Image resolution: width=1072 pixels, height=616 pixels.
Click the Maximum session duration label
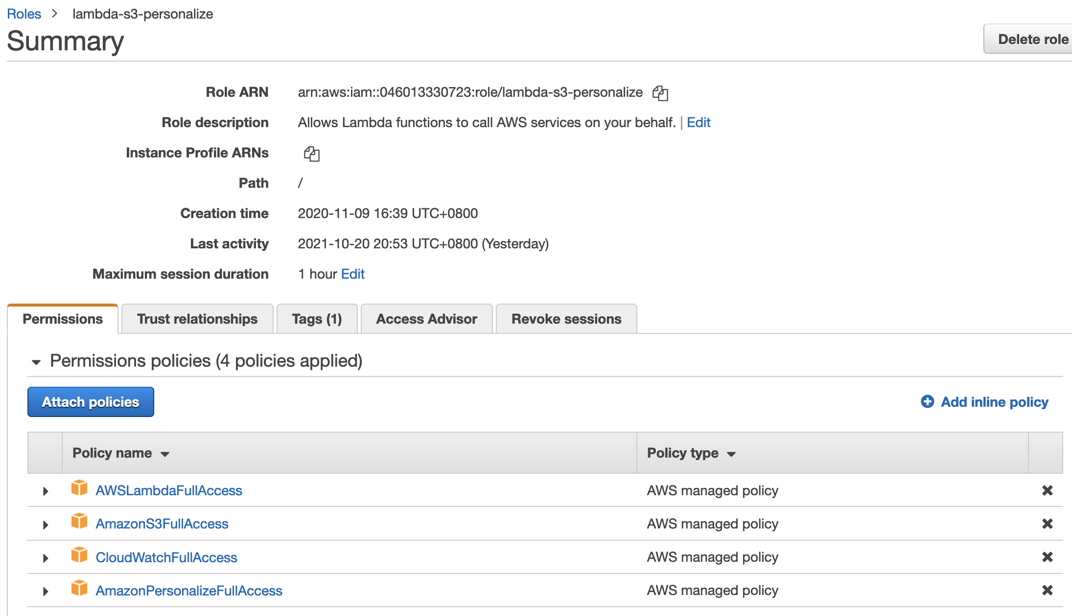(x=181, y=274)
